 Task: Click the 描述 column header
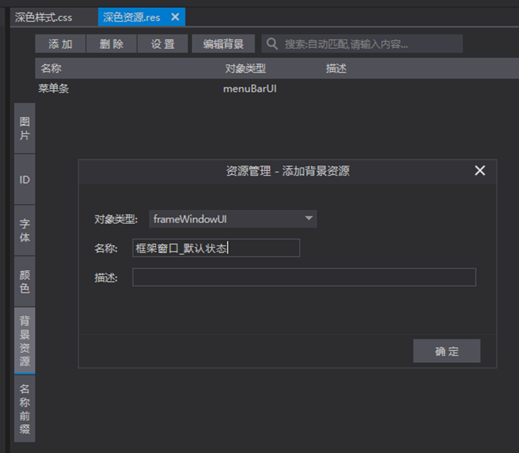point(336,68)
